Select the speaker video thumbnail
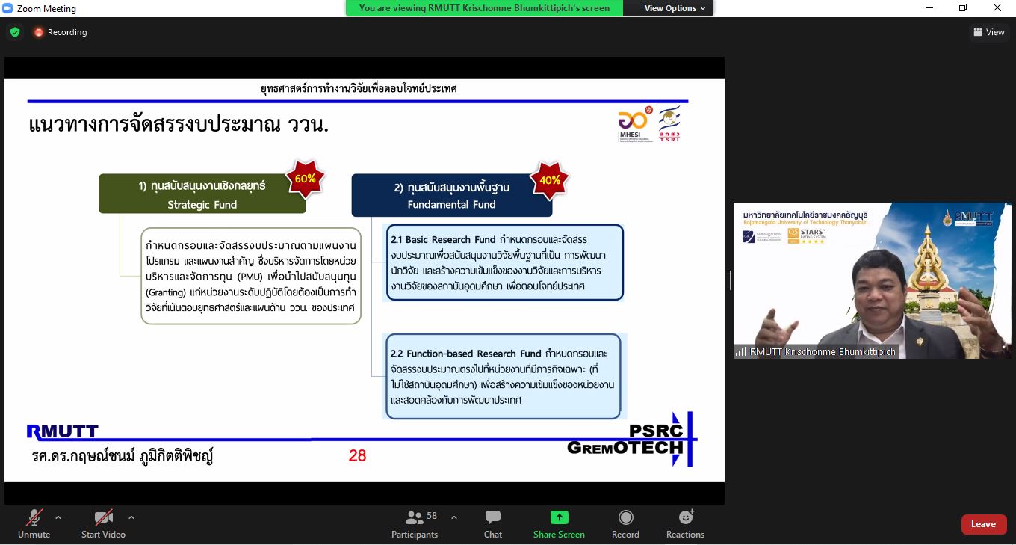Viewport: 1016px width, 545px height. point(872,280)
